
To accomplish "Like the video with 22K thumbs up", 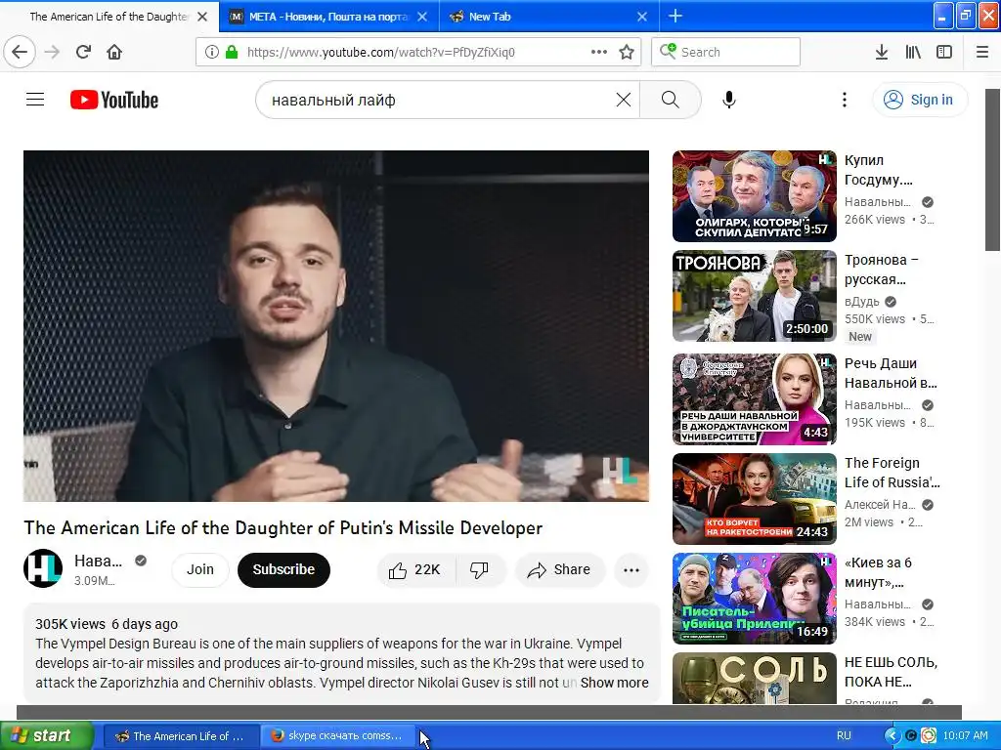I will pyautogui.click(x=416, y=569).
